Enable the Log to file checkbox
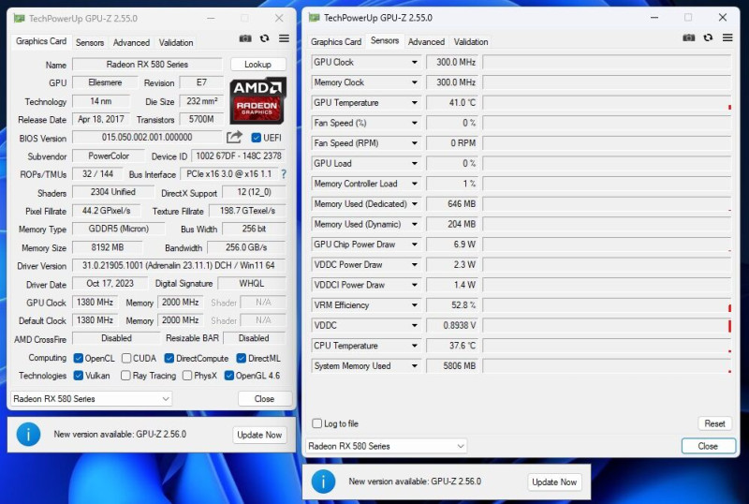749x504 pixels. pyautogui.click(x=316, y=423)
